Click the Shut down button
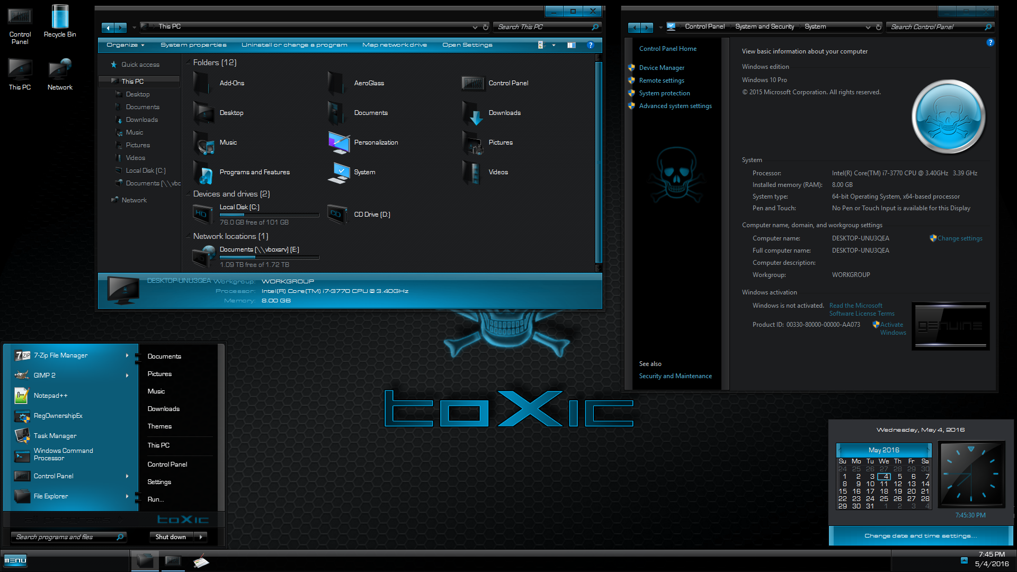1017x572 pixels. (x=171, y=537)
